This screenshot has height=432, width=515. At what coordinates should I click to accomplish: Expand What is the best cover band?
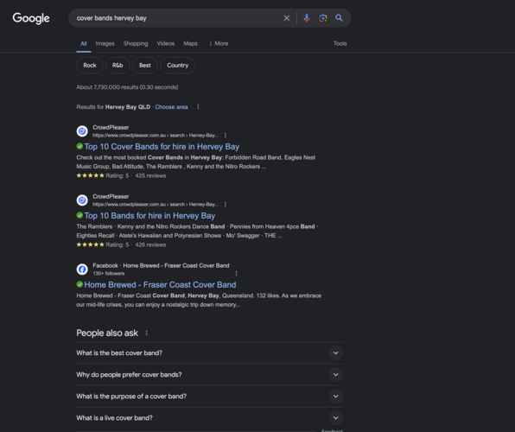(x=210, y=353)
